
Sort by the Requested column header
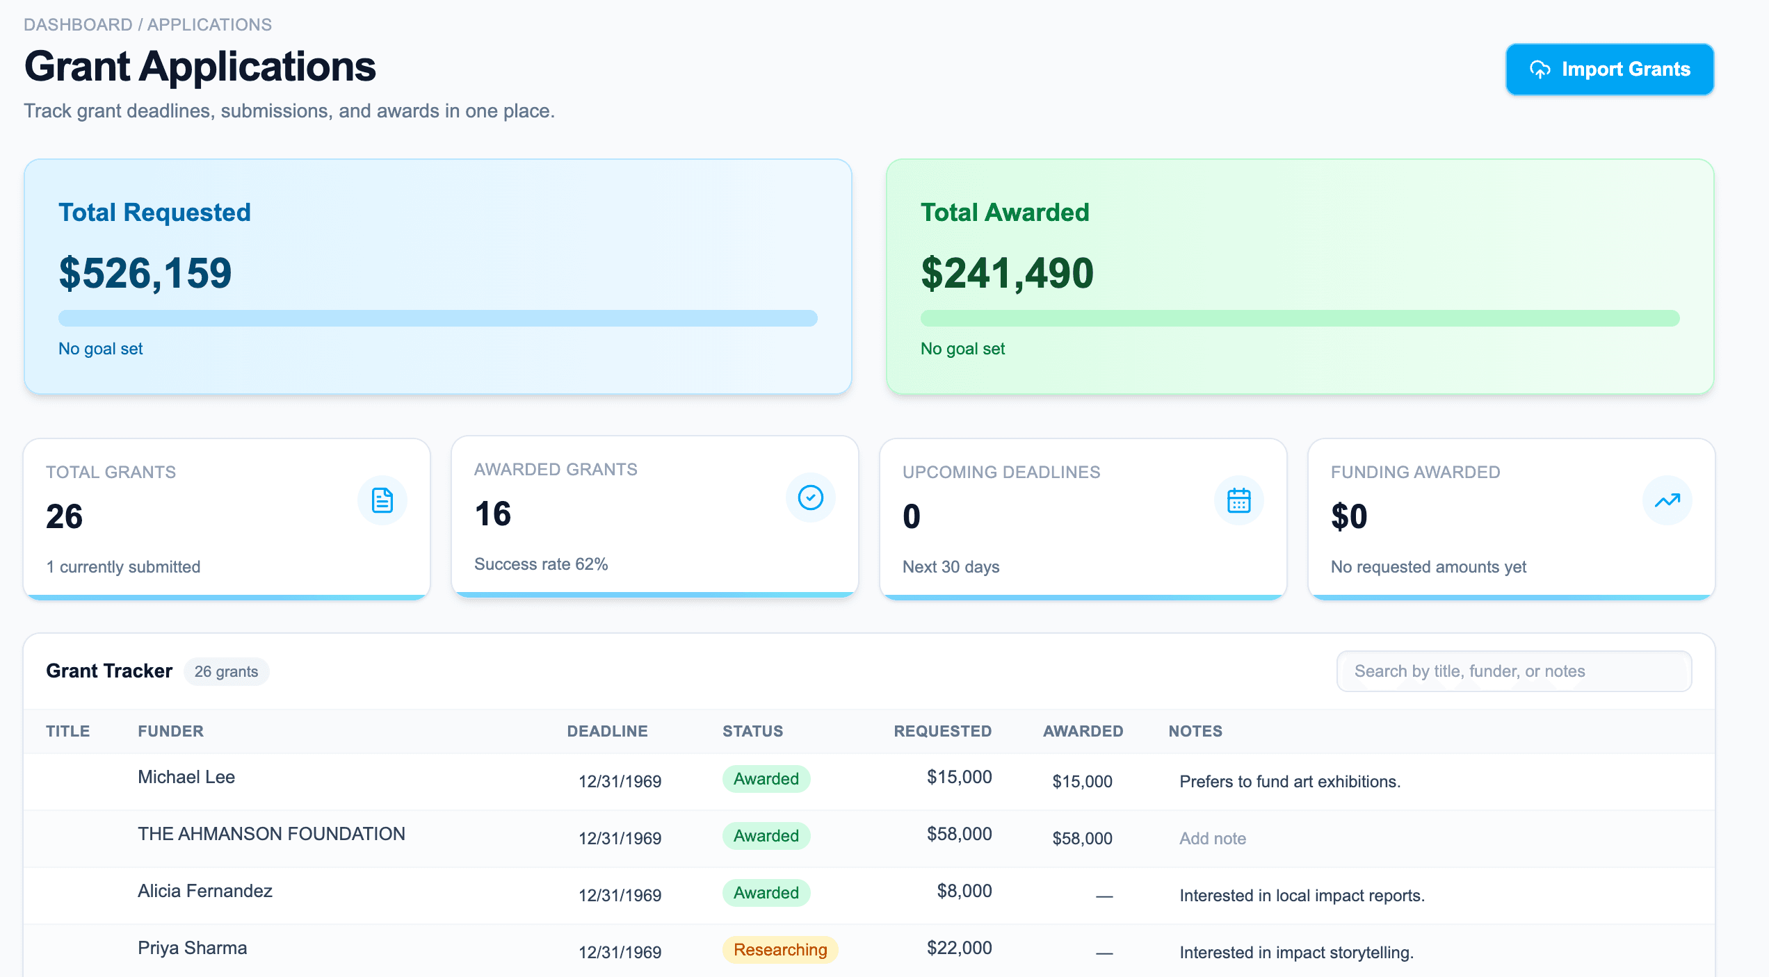click(942, 731)
